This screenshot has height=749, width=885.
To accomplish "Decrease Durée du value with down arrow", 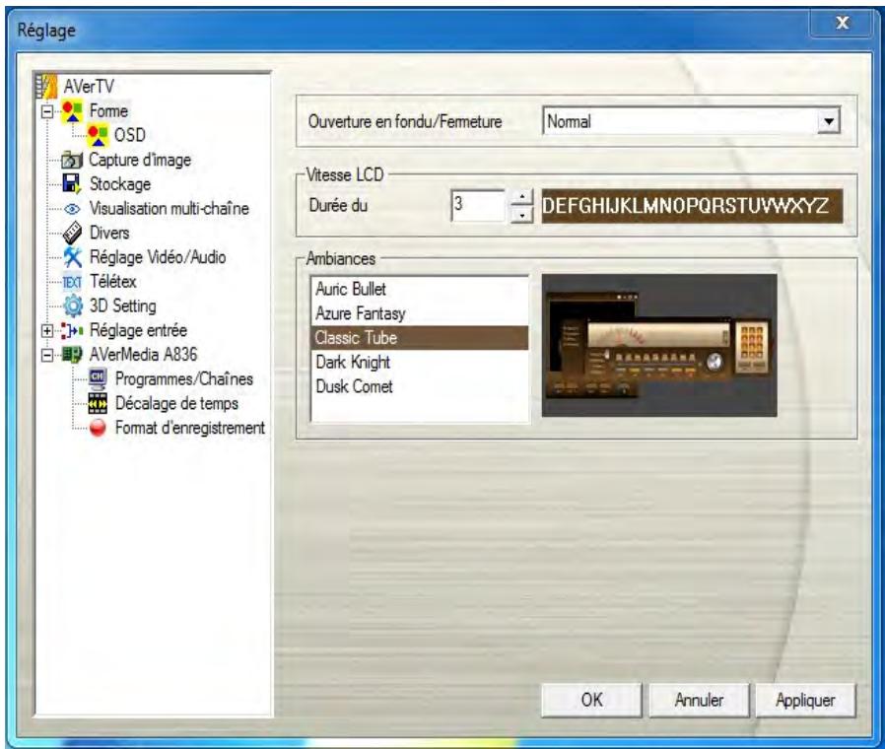I will click(522, 215).
